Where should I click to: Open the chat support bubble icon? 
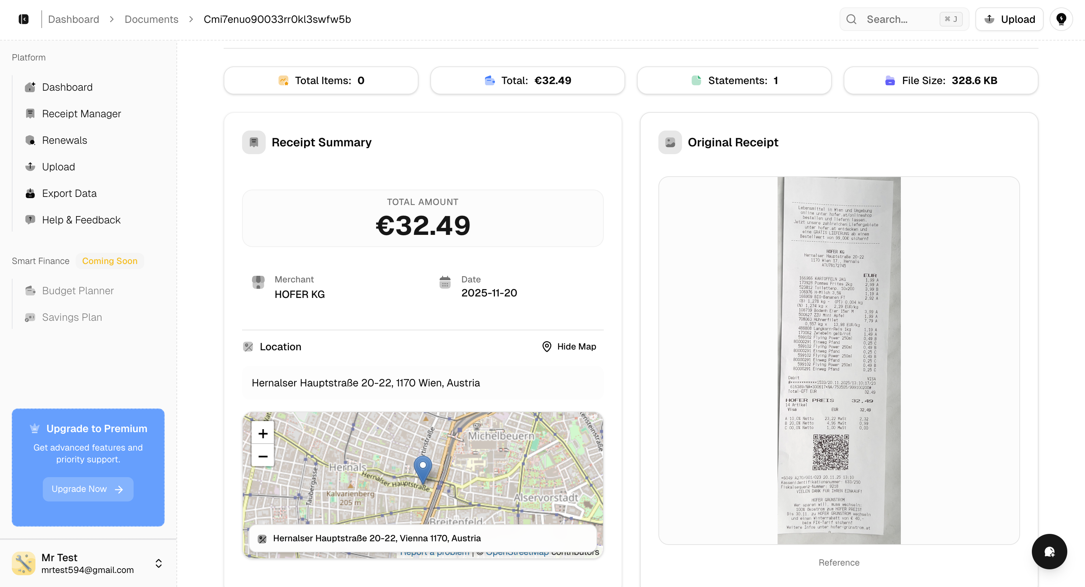(x=1049, y=551)
